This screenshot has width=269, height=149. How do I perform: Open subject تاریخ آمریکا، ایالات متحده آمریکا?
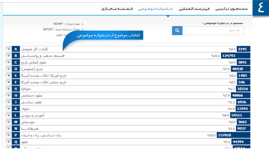pyautogui.click(x=44, y=76)
